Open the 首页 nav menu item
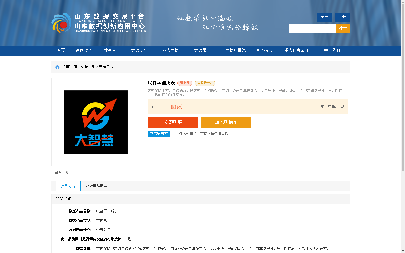Image resolution: width=405 pixels, height=253 pixels. click(61, 51)
